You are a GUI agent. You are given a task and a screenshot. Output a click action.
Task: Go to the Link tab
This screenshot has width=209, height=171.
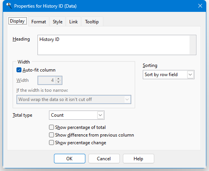[73, 21]
